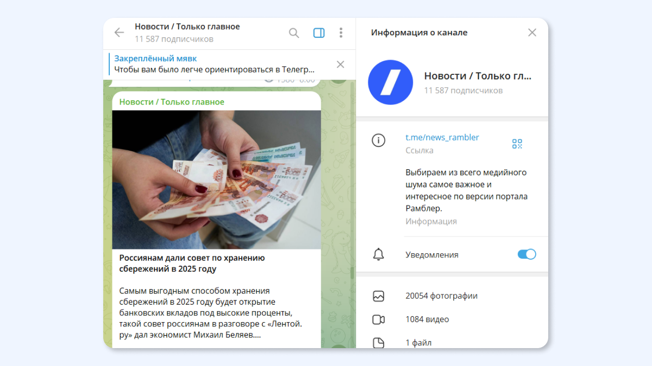Open the channel link QR code
Viewport: 652px width, 366px height.
[x=517, y=144]
